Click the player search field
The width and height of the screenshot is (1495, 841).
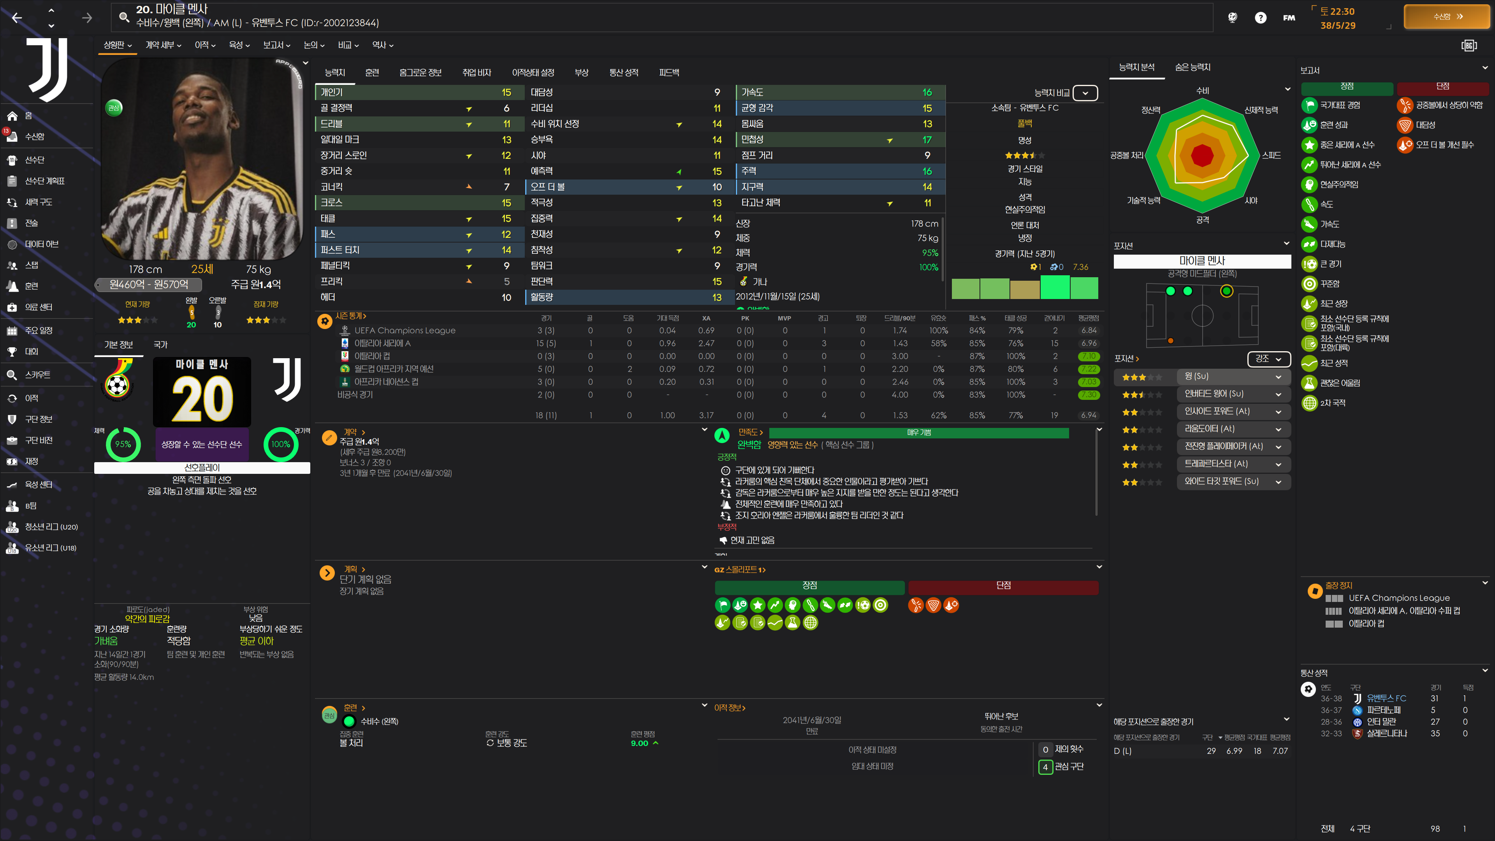[661, 17]
